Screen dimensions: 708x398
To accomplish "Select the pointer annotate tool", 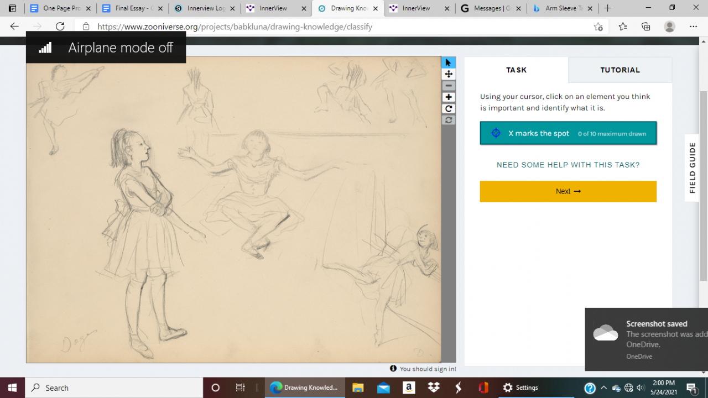I will click(x=449, y=62).
